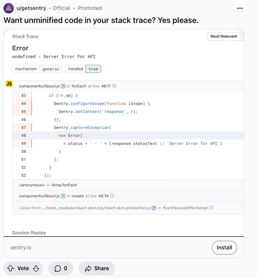The width and height of the screenshot is (257, 278).
Task: Open external link icon beside react-dom.production.js
Action: pos(154,208)
